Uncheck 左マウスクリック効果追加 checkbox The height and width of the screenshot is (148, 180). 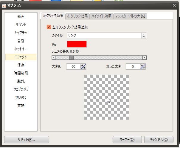point(49,27)
